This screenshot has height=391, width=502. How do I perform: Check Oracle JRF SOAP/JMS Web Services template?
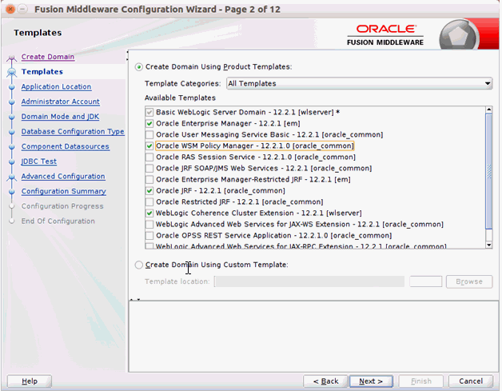click(149, 169)
